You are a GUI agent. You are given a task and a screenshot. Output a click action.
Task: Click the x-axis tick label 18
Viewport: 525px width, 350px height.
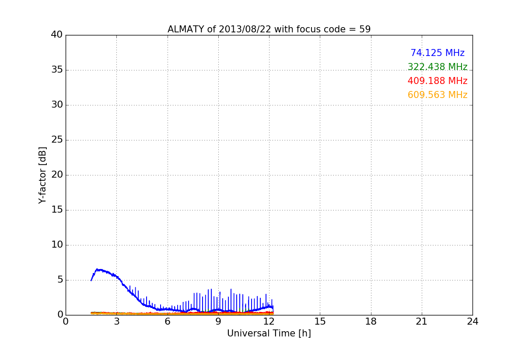(x=371, y=322)
